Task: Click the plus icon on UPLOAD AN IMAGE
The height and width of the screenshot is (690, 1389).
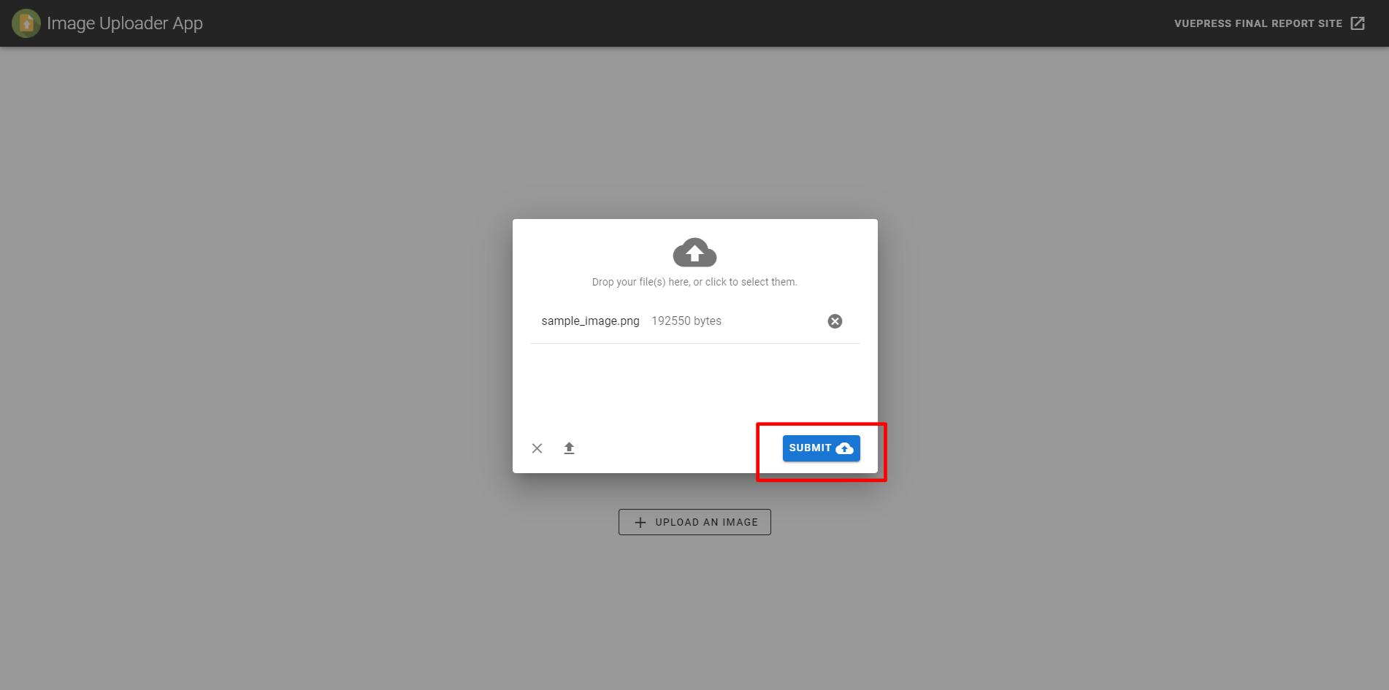Action: (x=640, y=521)
